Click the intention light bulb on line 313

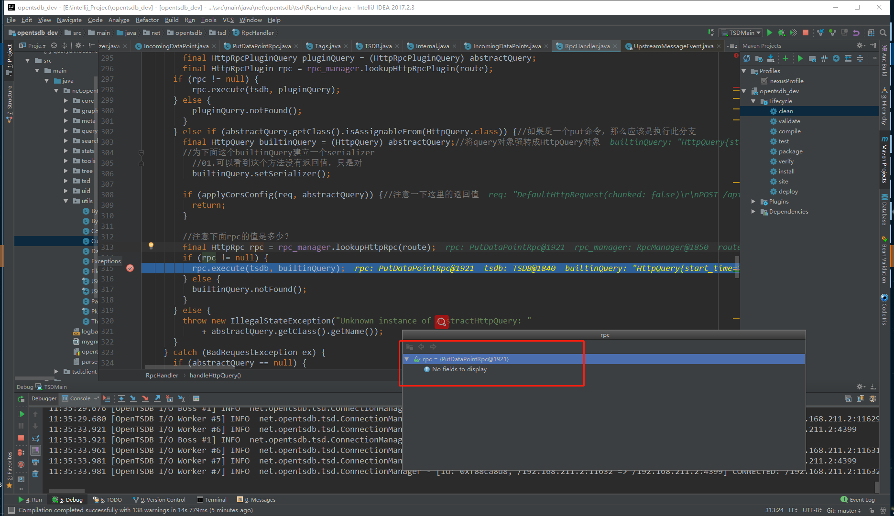click(151, 246)
